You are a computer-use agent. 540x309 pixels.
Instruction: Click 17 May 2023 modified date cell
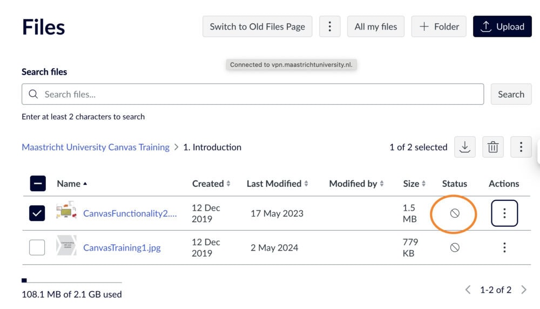click(x=277, y=213)
